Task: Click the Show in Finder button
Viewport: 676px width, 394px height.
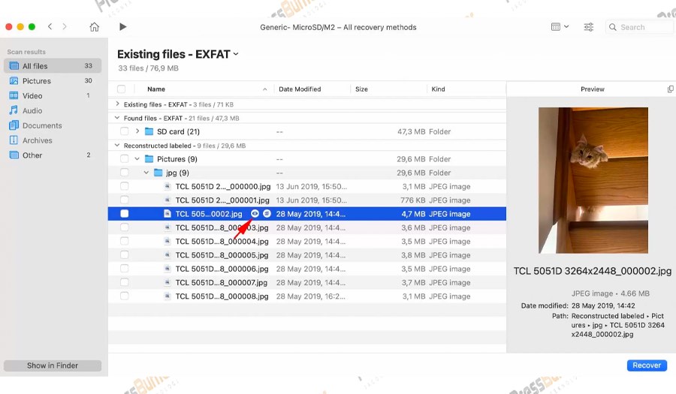Action: (x=53, y=365)
